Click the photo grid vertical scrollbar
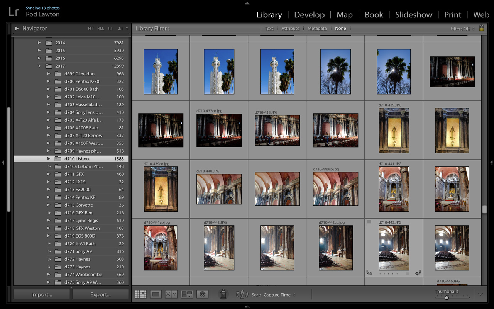The height and width of the screenshot is (309, 494). (x=484, y=209)
